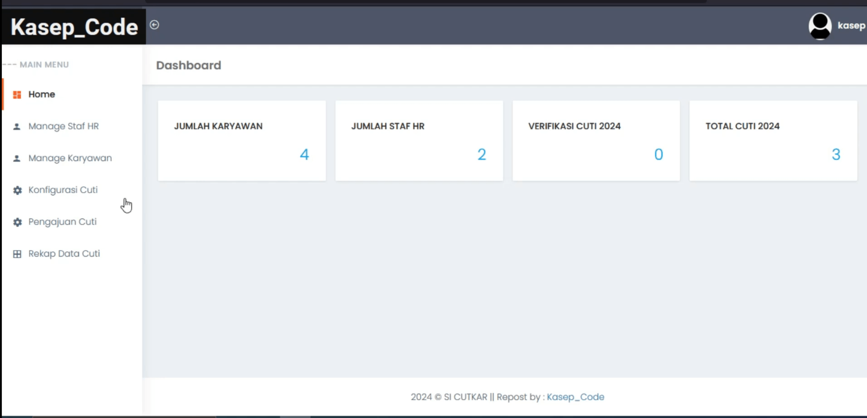The height and width of the screenshot is (418, 867).
Task: Click the Kasep_Code footer link
Action: (x=575, y=397)
